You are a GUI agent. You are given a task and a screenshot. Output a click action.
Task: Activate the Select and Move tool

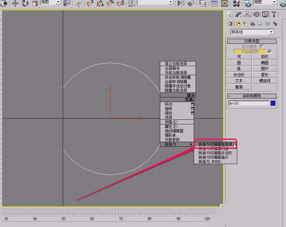click(15, 3)
